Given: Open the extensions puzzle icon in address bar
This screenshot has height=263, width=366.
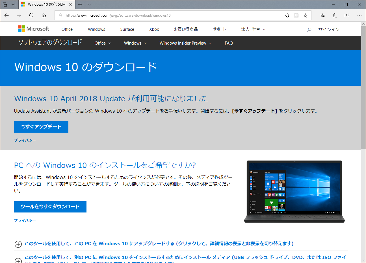Looking at the screenshot, I should coord(287,15).
